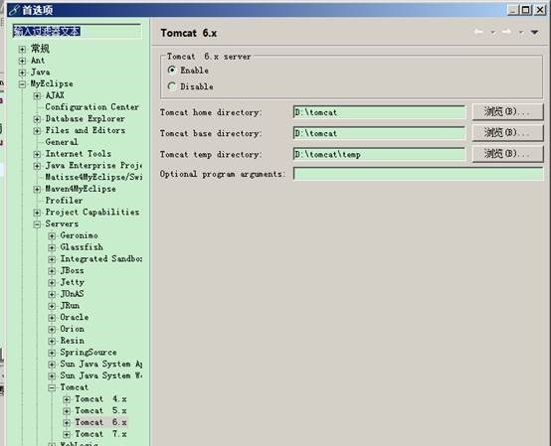Browse for Tomcat temp directory
551x446 pixels.
508,154
